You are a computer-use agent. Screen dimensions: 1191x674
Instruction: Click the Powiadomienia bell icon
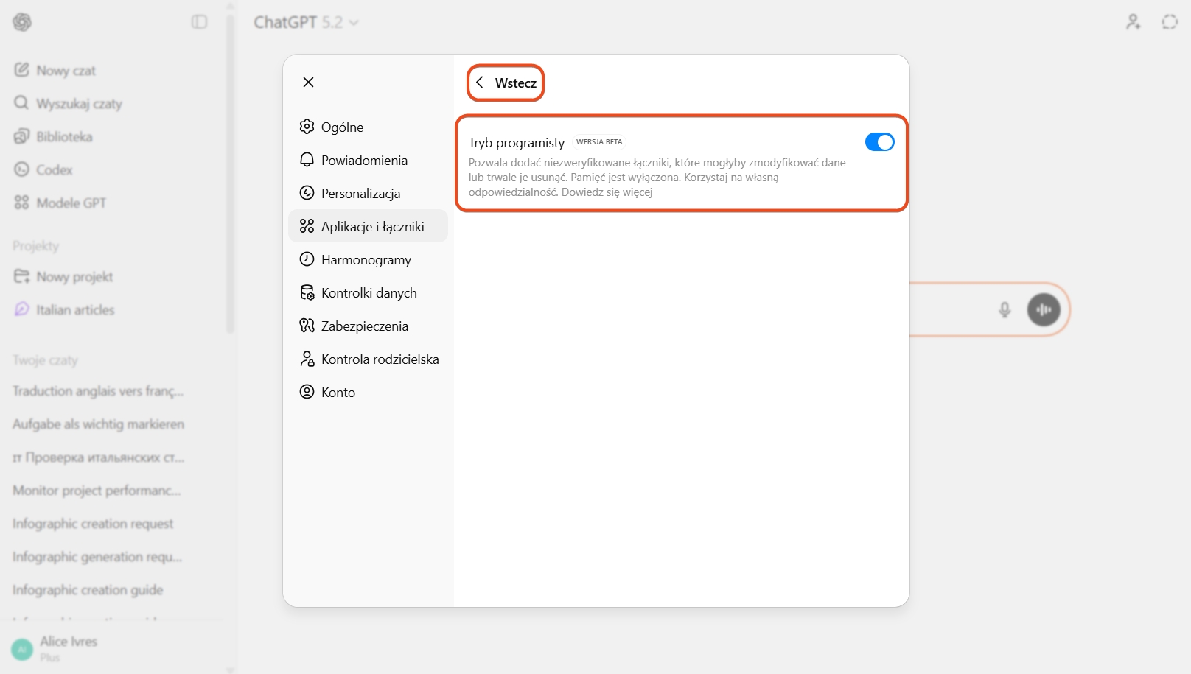pyautogui.click(x=307, y=160)
